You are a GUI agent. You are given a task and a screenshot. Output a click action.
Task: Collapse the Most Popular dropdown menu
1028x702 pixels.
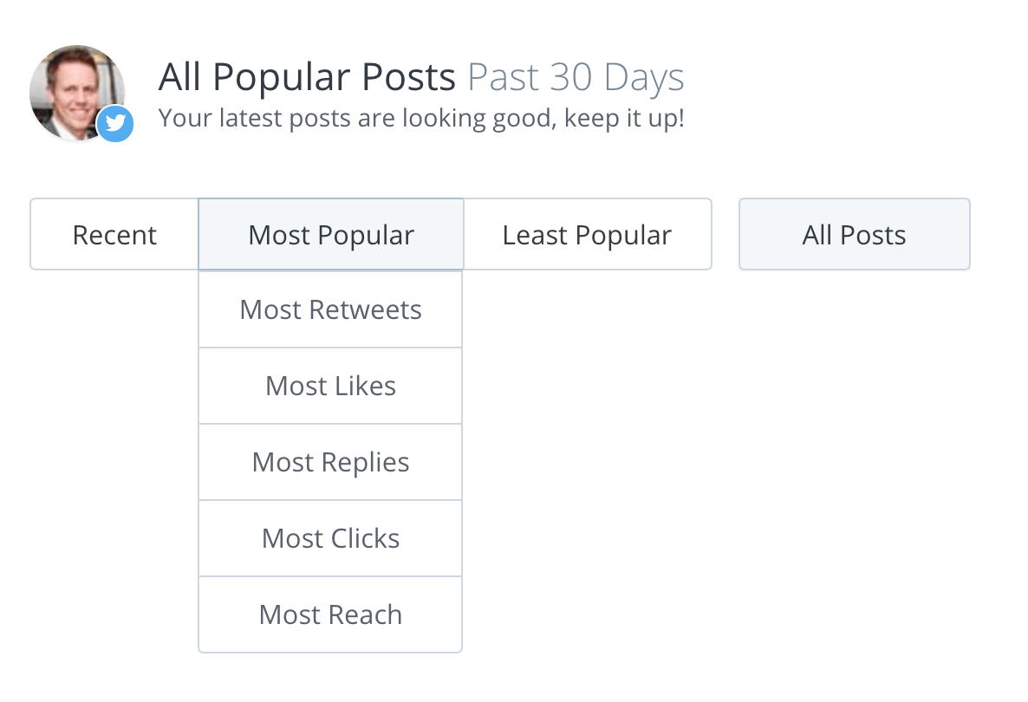click(x=330, y=234)
